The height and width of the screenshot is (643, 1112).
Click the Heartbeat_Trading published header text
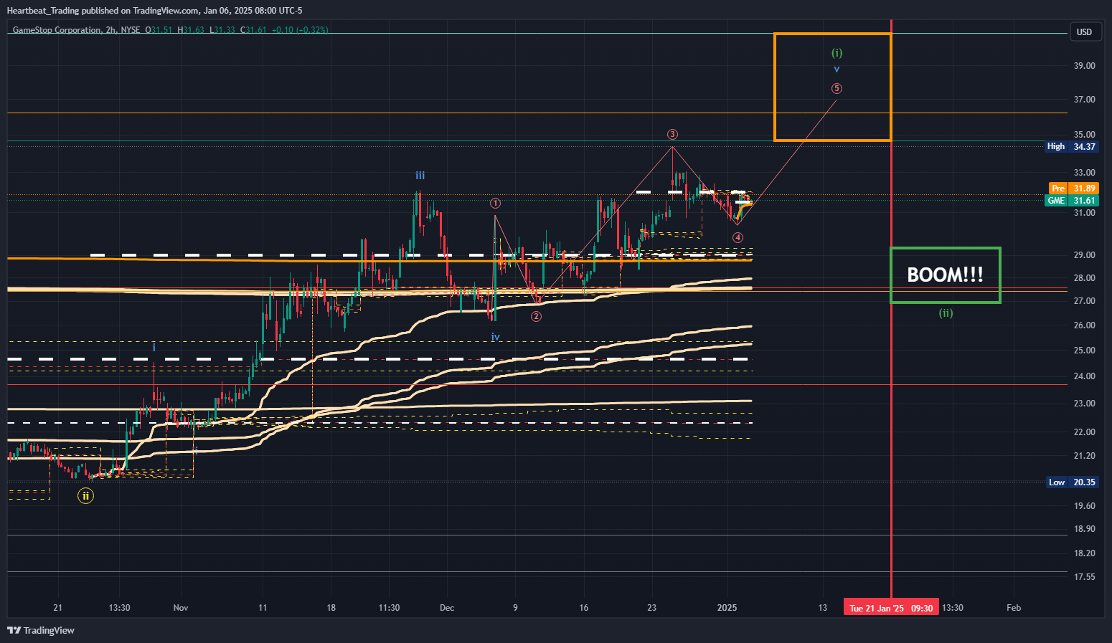(x=154, y=11)
